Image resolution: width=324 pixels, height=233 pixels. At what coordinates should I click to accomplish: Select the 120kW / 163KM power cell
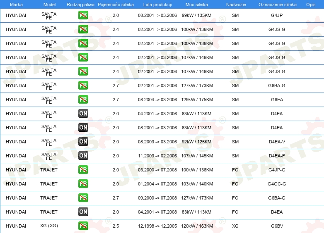pyautogui.click(x=197, y=226)
